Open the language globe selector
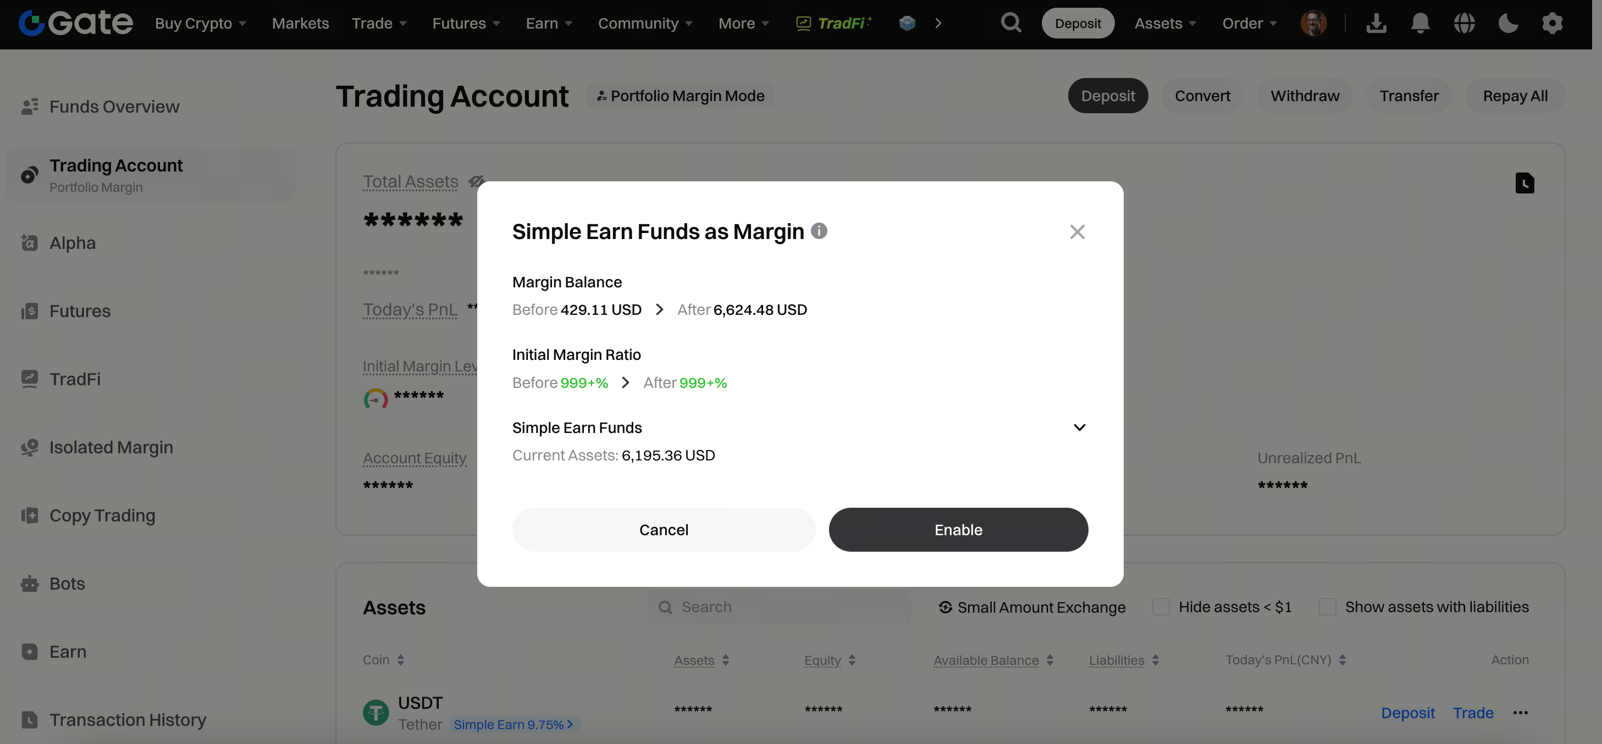 click(x=1464, y=23)
